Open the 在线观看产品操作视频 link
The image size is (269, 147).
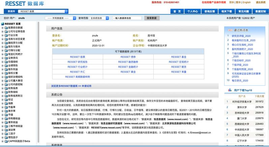coord(214,2)
